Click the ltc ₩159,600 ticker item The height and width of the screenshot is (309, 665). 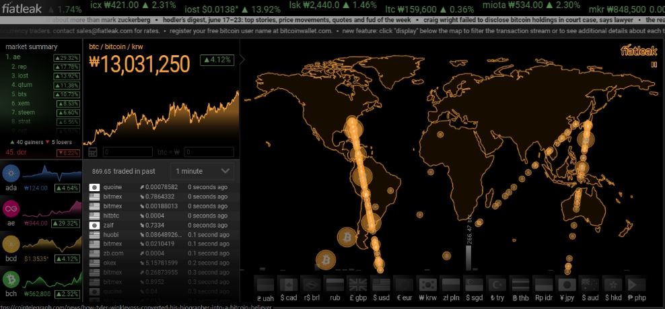(429, 9)
